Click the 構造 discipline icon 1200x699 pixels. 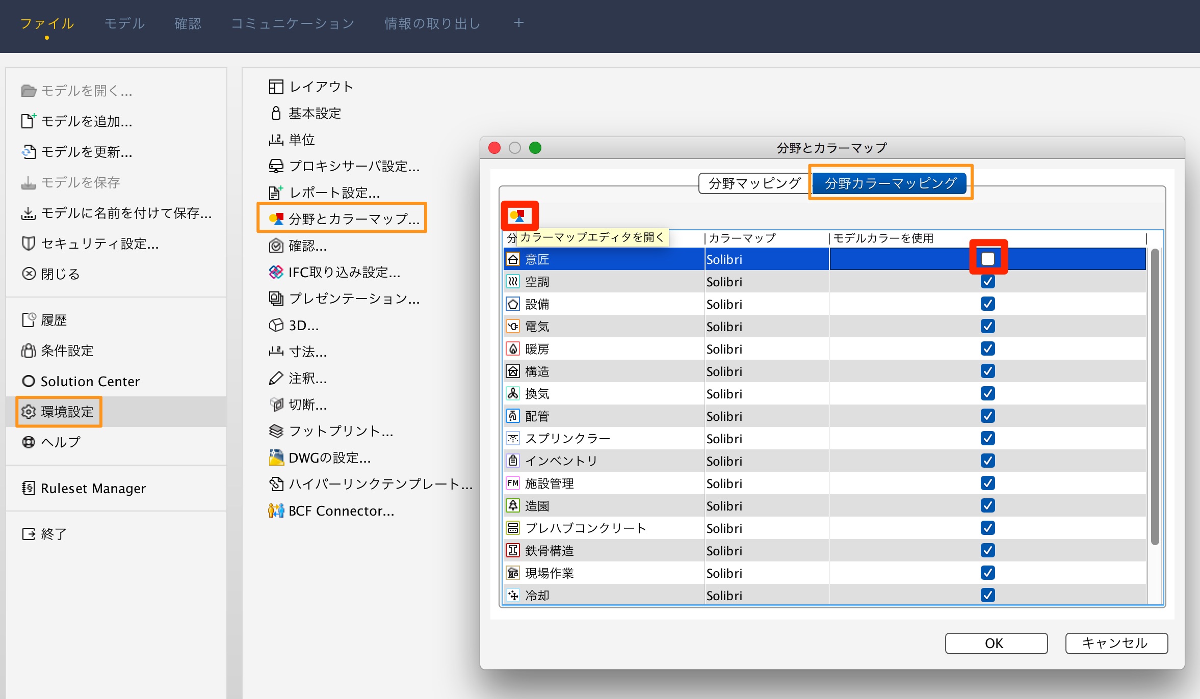[x=512, y=371]
